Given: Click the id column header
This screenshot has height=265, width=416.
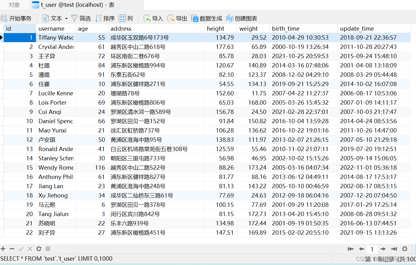Looking at the screenshot, I should click(x=20, y=28).
